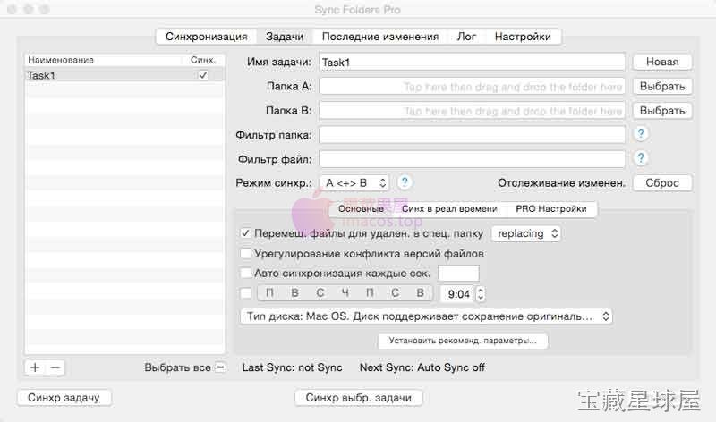Enable auto synchronization every seconds checkbox

pyautogui.click(x=245, y=273)
